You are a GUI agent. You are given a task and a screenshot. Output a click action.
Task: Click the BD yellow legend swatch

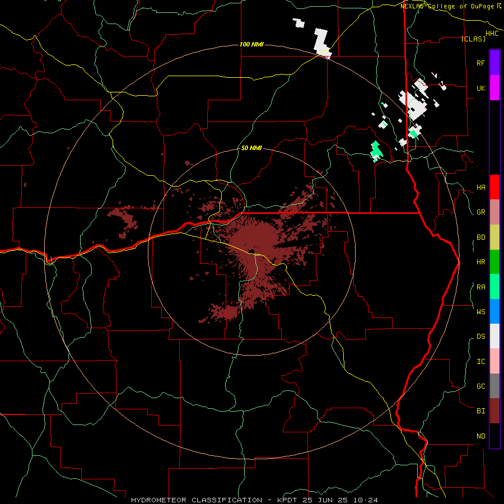click(x=494, y=237)
